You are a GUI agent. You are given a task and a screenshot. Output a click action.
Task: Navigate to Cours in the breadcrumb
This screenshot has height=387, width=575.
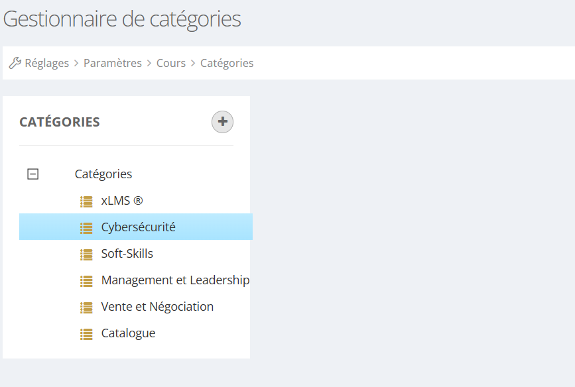171,63
